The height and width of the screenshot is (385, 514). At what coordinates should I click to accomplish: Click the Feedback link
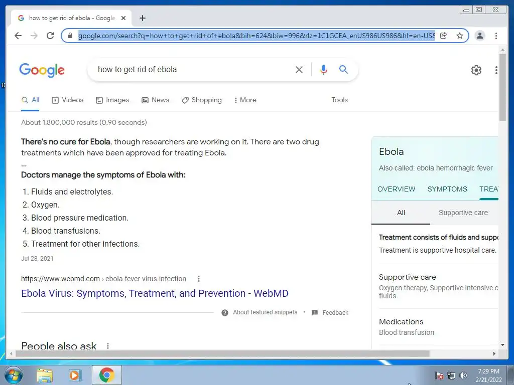pyautogui.click(x=335, y=313)
